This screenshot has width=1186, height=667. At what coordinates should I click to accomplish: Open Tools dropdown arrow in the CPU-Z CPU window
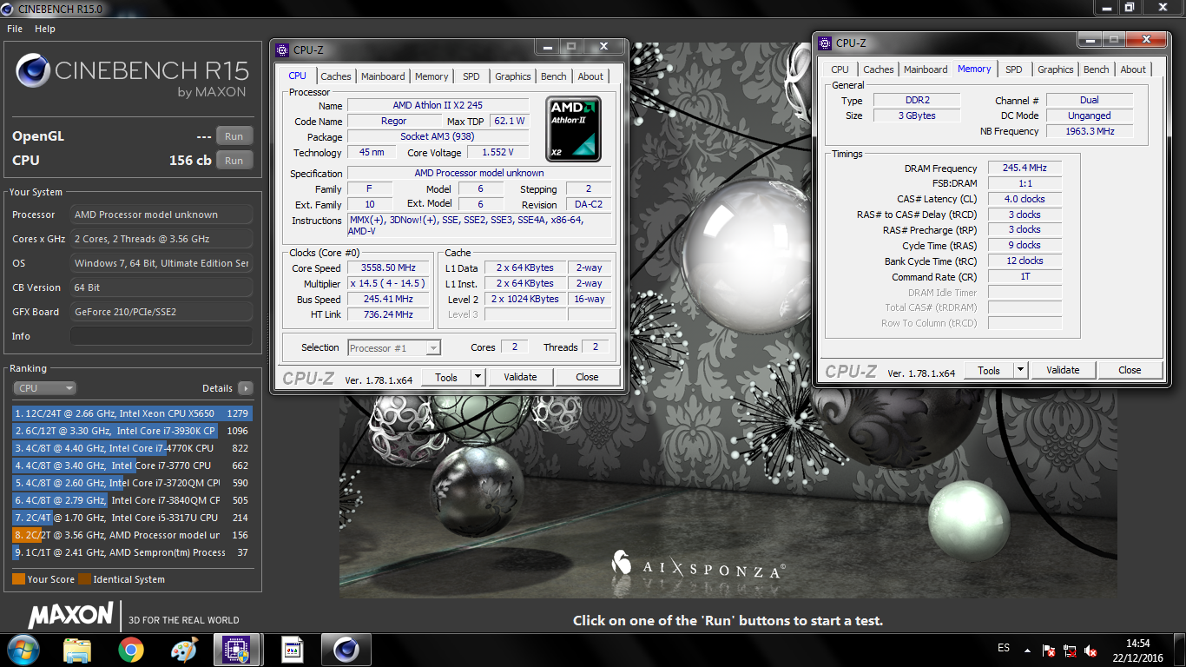coord(478,377)
